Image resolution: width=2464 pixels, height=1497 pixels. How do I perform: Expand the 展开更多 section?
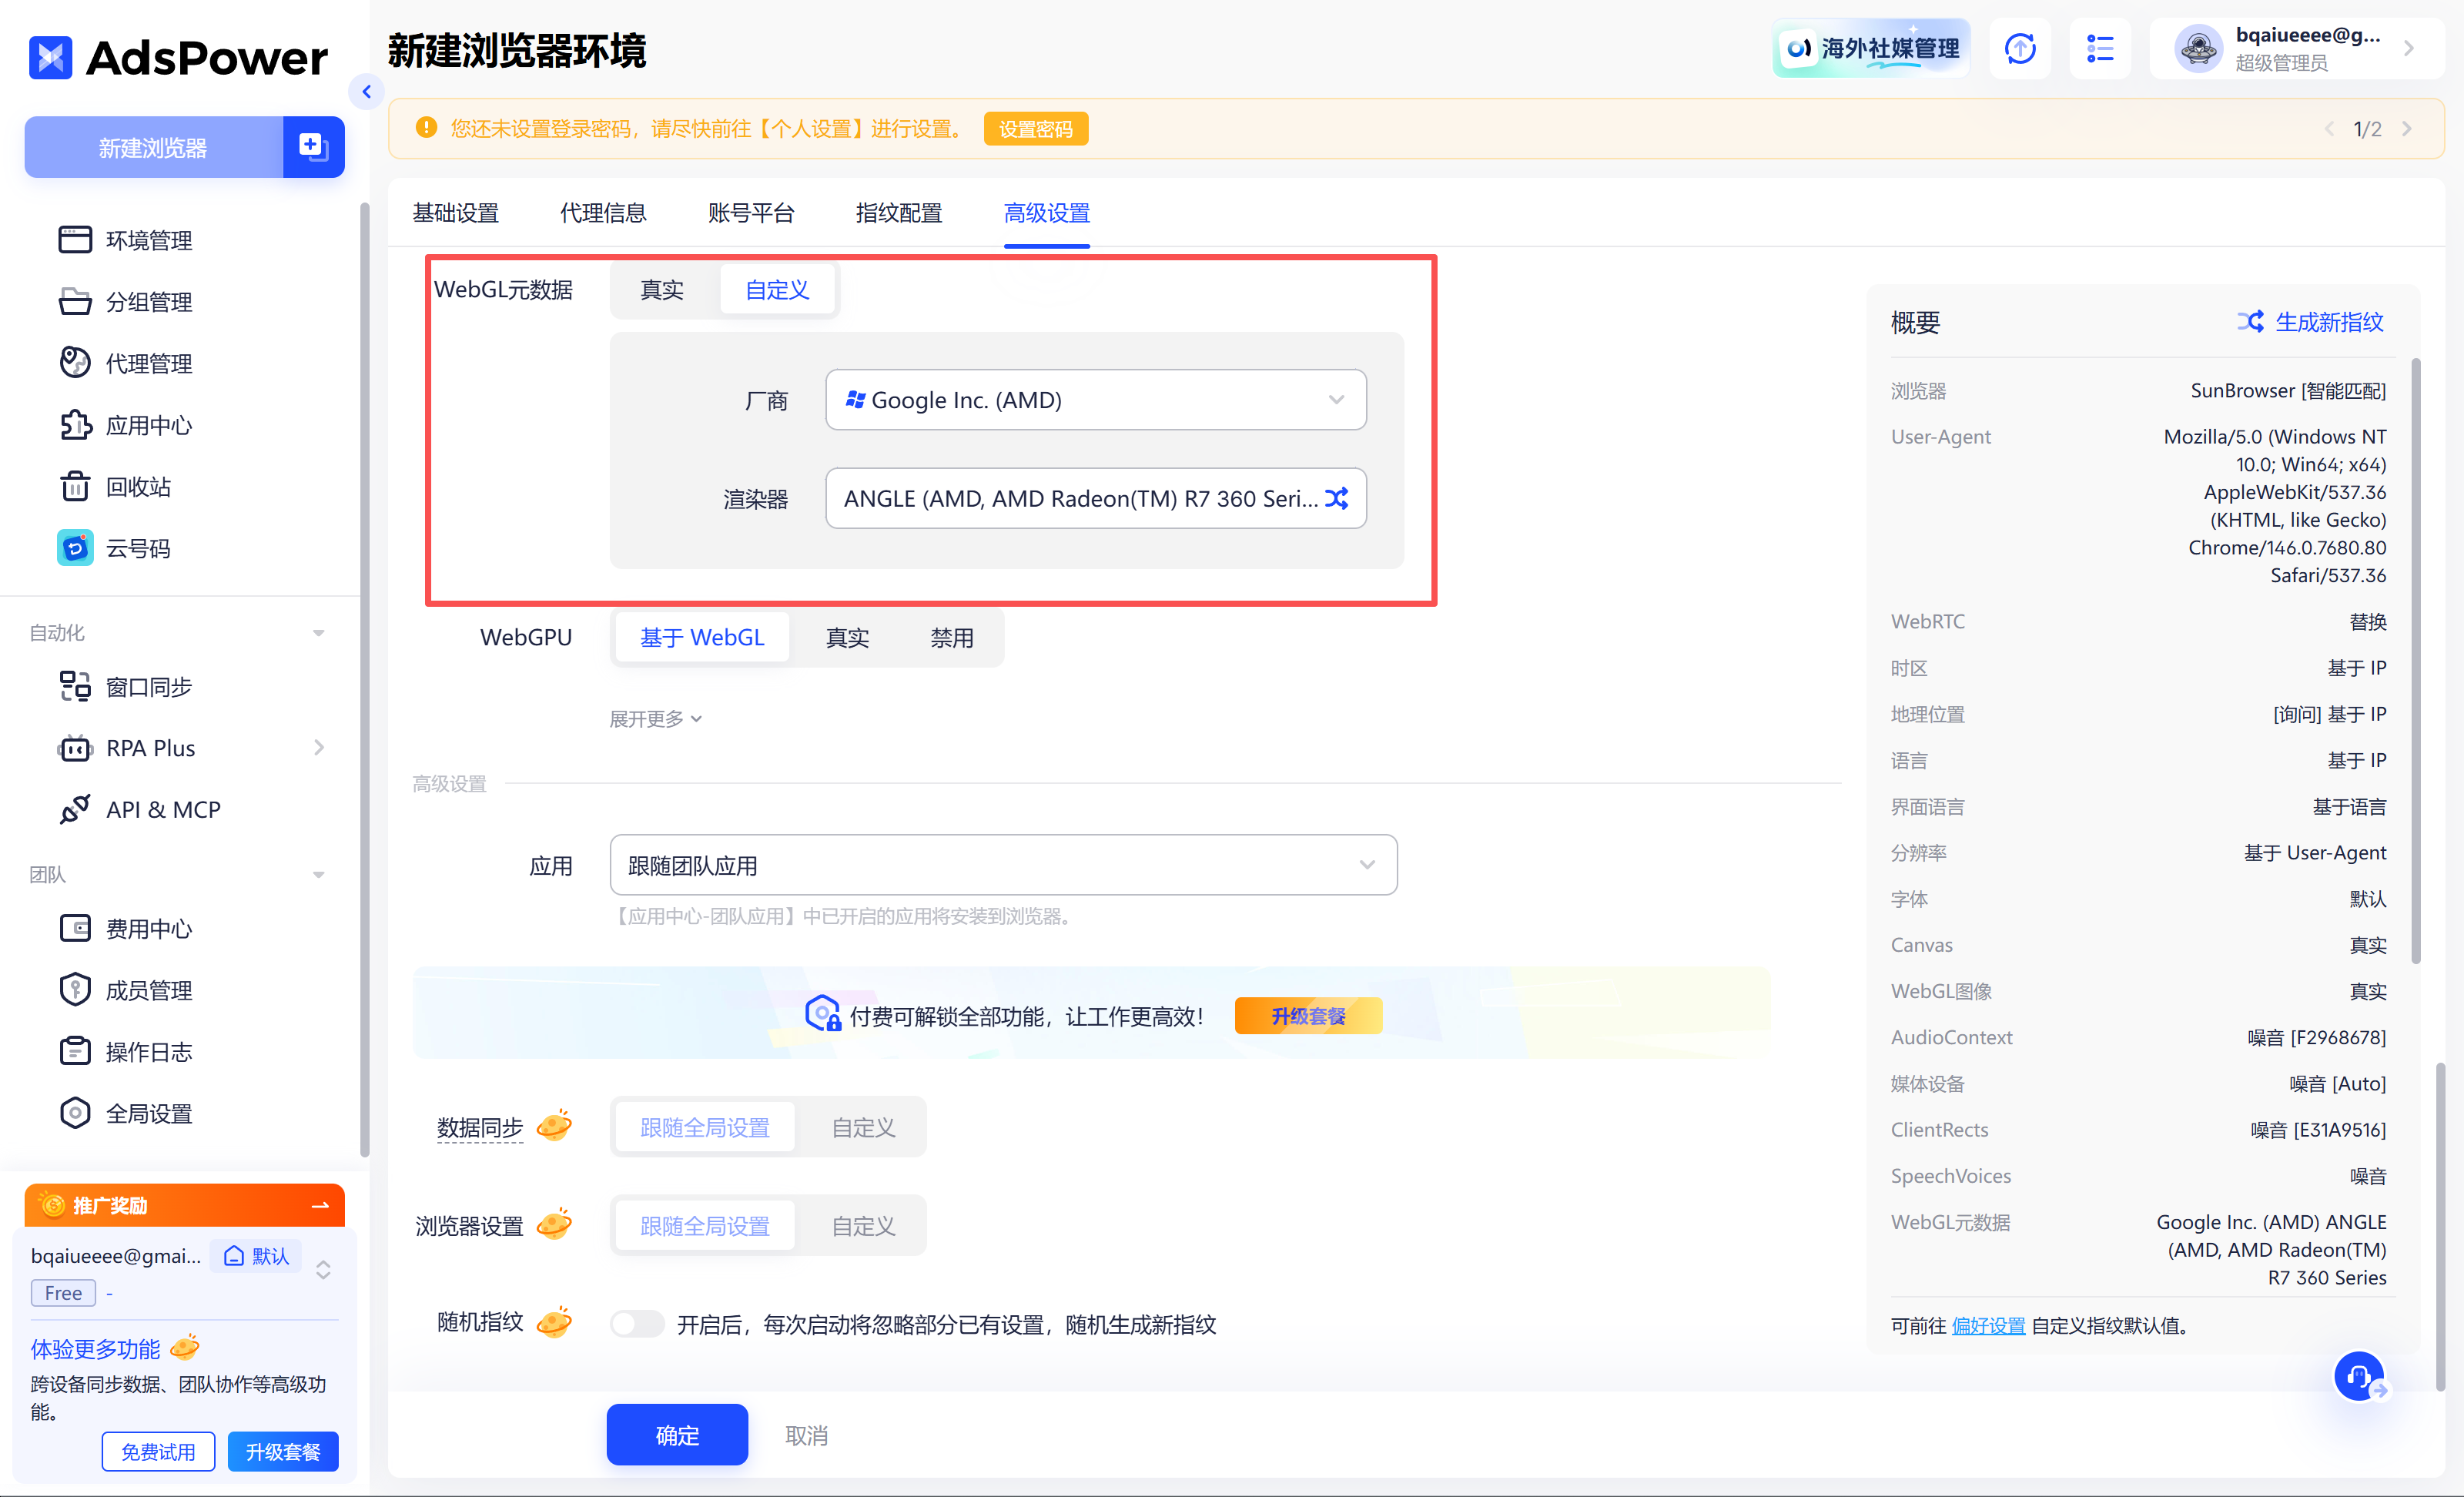pyautogui.click(x=655, y=719)
